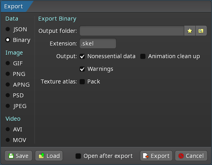Click the Load button with folder icon
Image resolution: width=212 pixels, height=165 pixels.
pyautogui.click(x=49, y=156)
